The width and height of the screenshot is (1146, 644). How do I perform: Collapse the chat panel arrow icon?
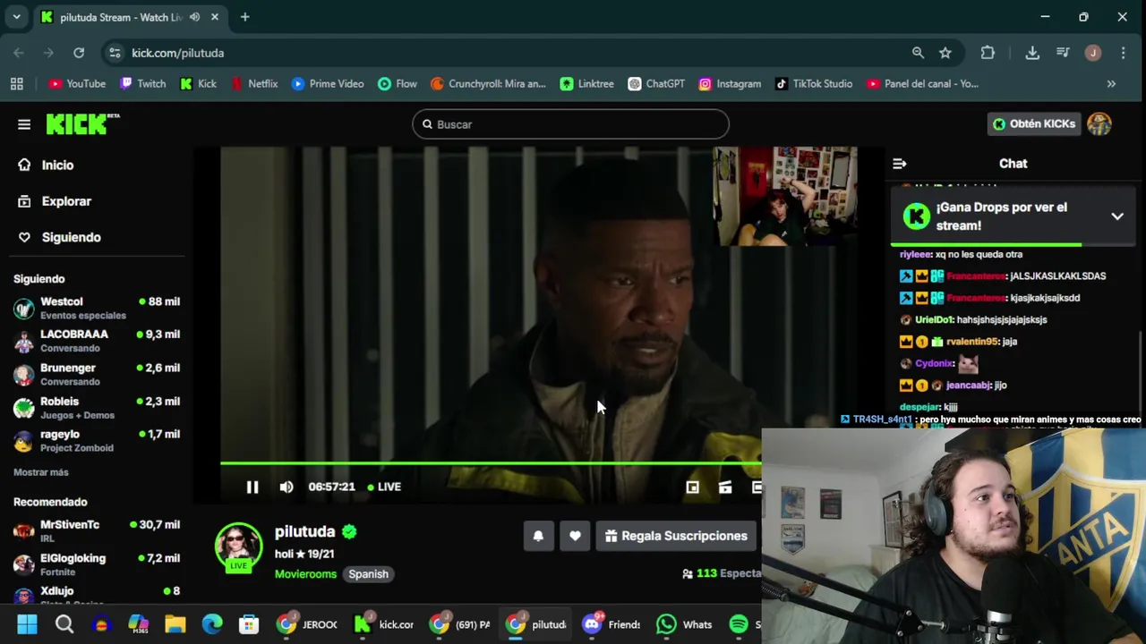click(x=900, y=164)
